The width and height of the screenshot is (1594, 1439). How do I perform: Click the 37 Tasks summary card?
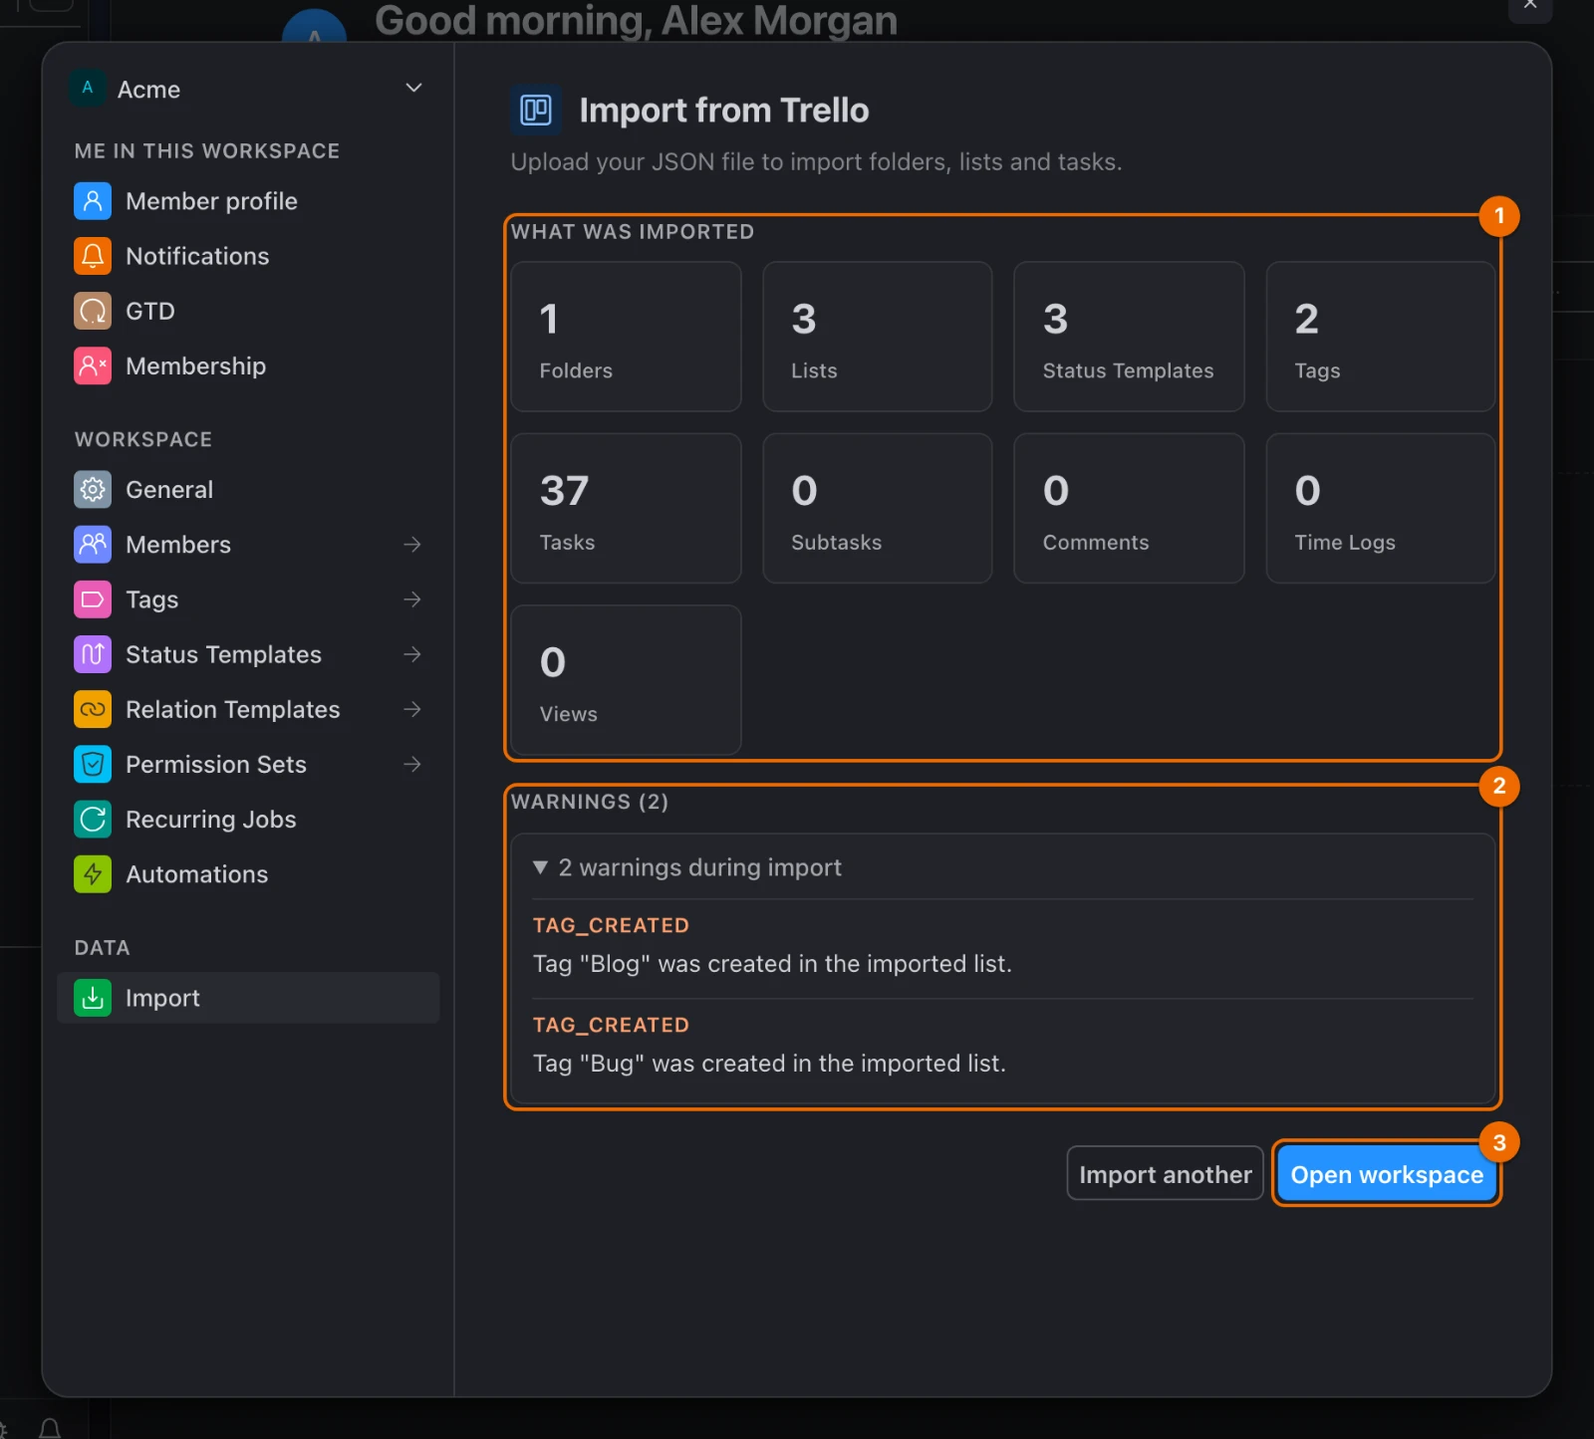click(626, 508)
